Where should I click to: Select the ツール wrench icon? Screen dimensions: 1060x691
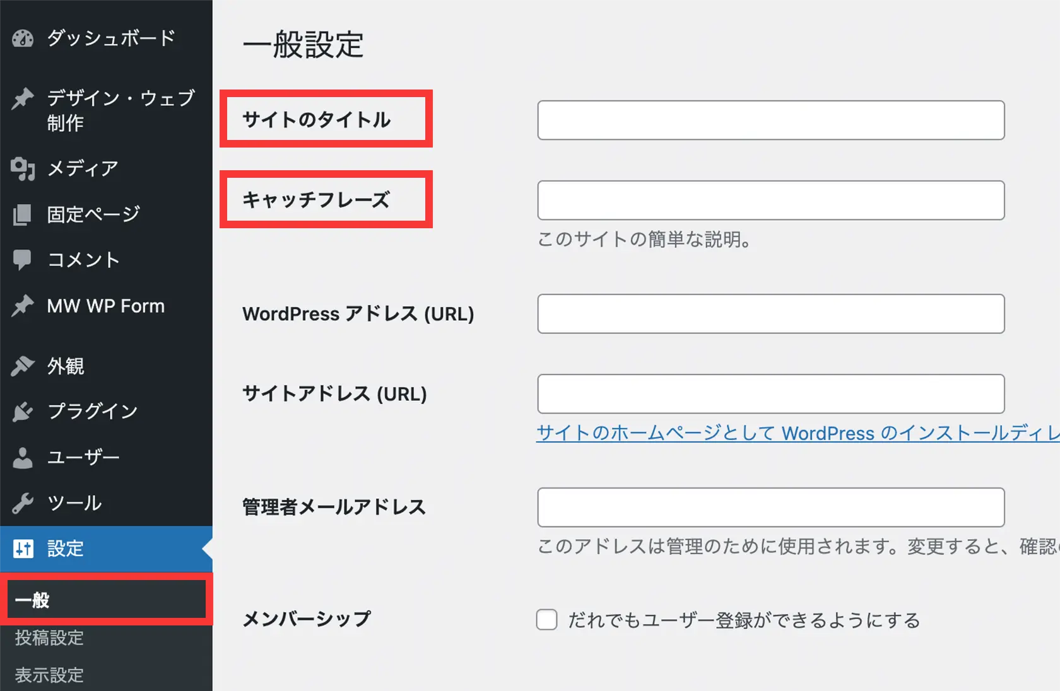(x=22, y=503)
